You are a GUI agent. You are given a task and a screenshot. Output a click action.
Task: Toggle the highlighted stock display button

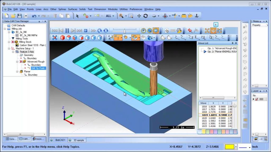pyautogui.click(x=135, y=37)
